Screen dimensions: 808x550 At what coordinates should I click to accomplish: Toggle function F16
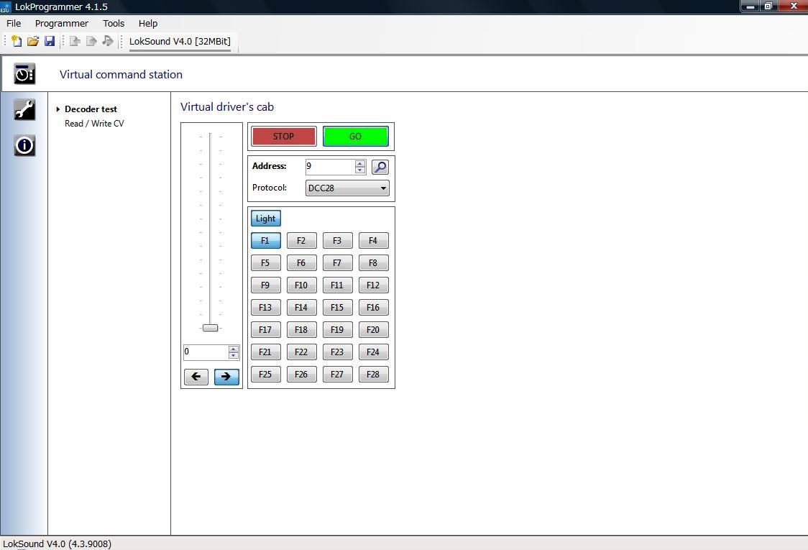pyautogui.click(x=374, y=307)
